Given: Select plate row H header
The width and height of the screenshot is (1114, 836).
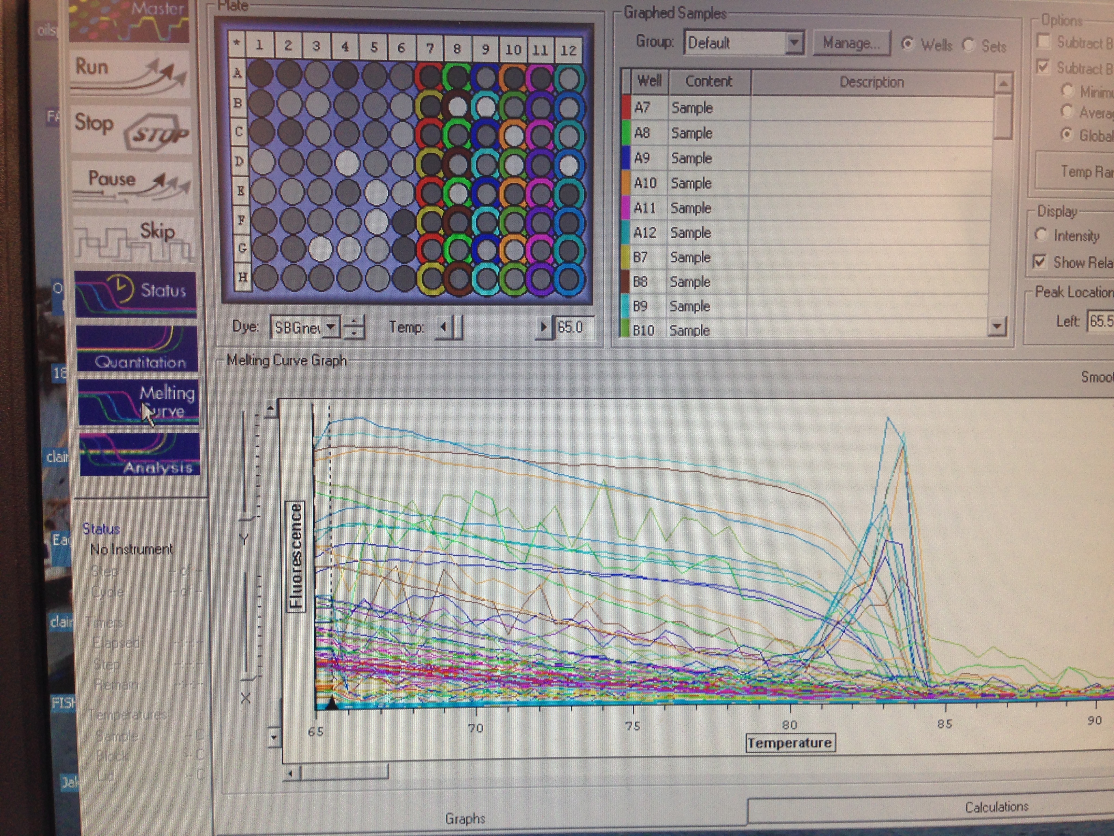Looking at the screenshot, I should click(243, 277).
